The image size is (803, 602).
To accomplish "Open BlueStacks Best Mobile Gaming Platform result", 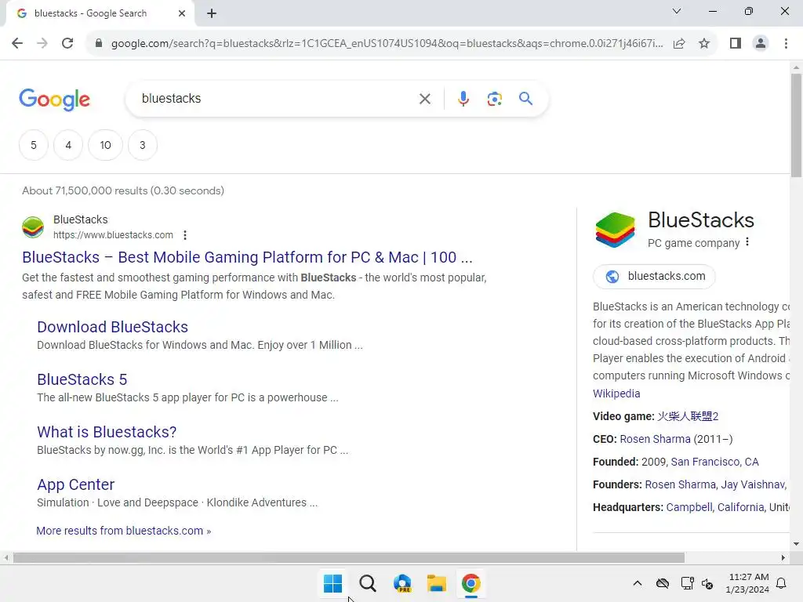I will tap(247, 257).
